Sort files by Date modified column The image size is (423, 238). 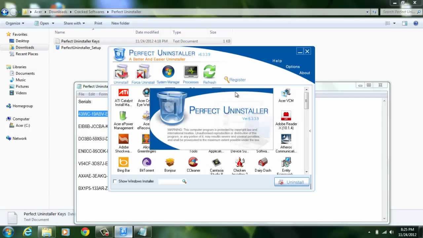click(147, 32)
